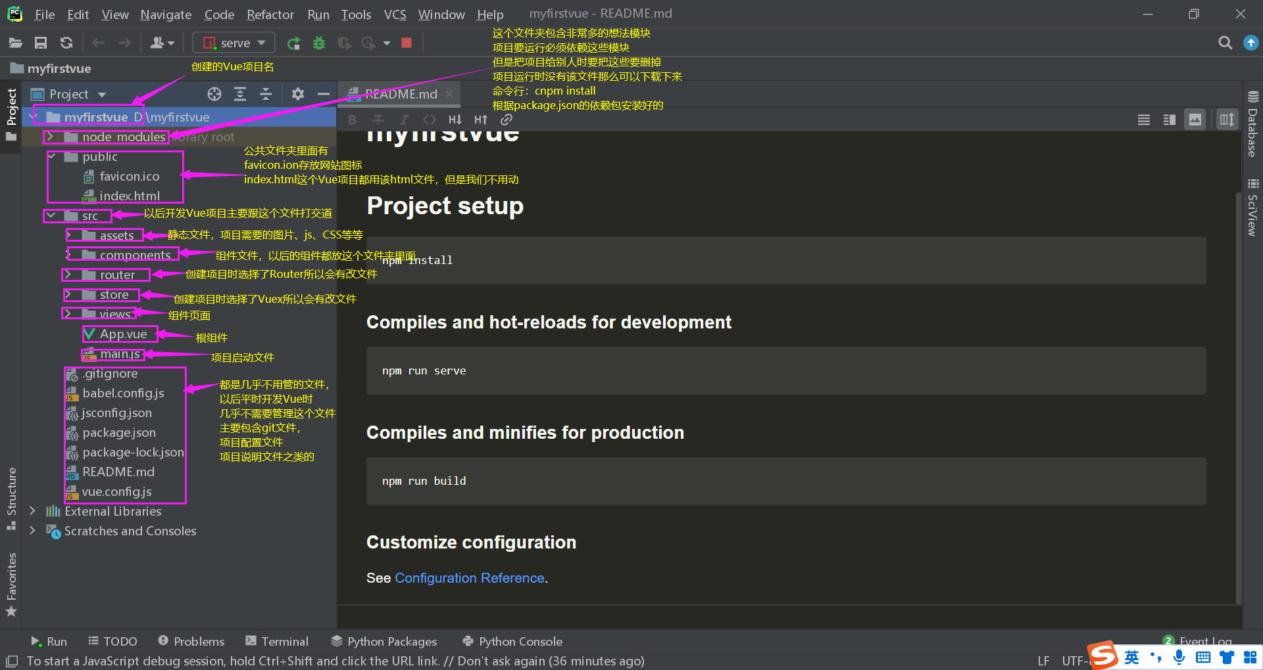Select App.vue in project tree
This screenshot has height=670, width=1263.
pyautogui.click(x=123, y=334)
